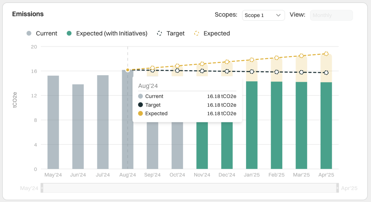Click the Jul'24 gray bar
371x202 pixels.
(x=103, y=122)
